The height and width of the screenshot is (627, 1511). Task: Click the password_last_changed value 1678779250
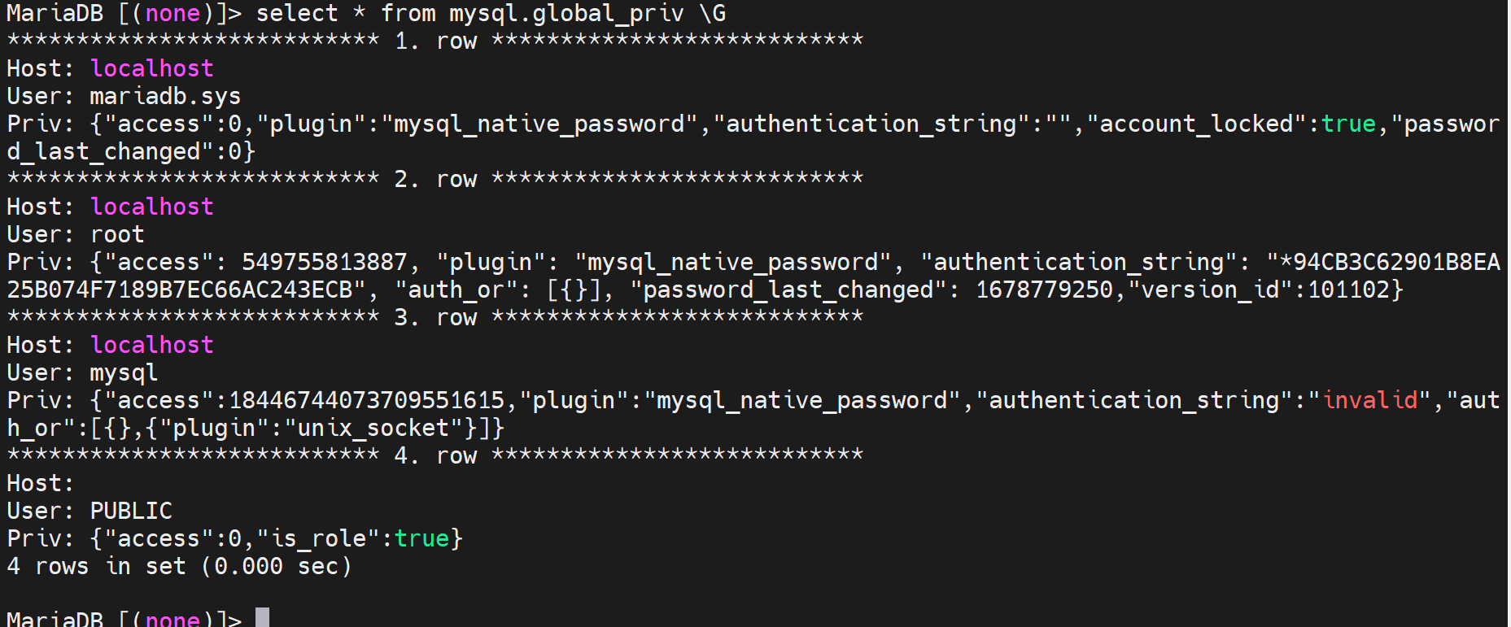point(1044,290)
